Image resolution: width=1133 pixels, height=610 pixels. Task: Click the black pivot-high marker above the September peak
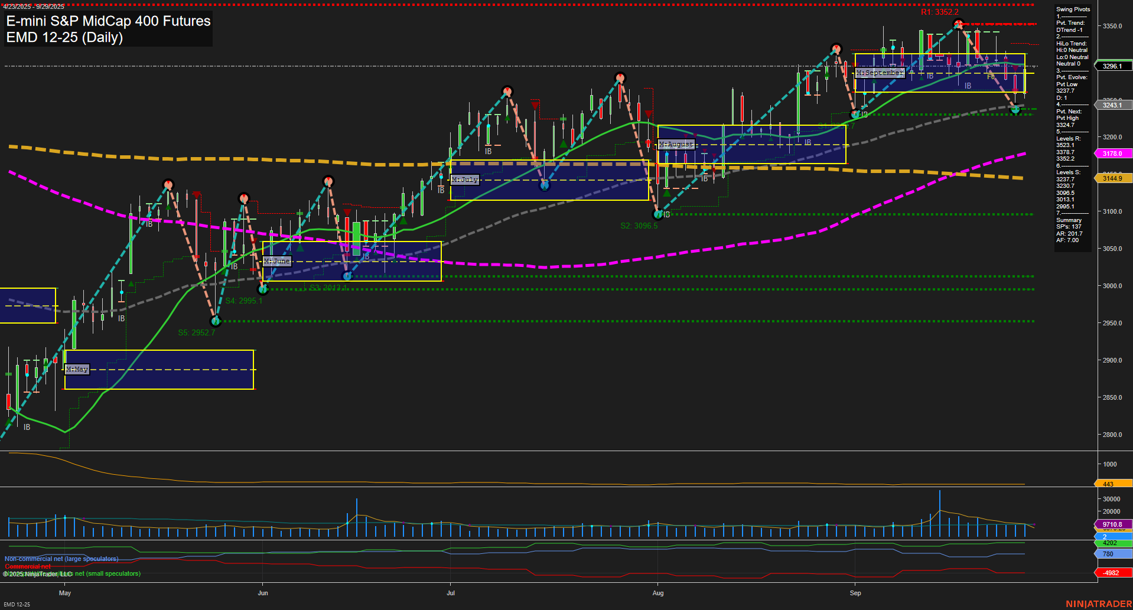958,24
